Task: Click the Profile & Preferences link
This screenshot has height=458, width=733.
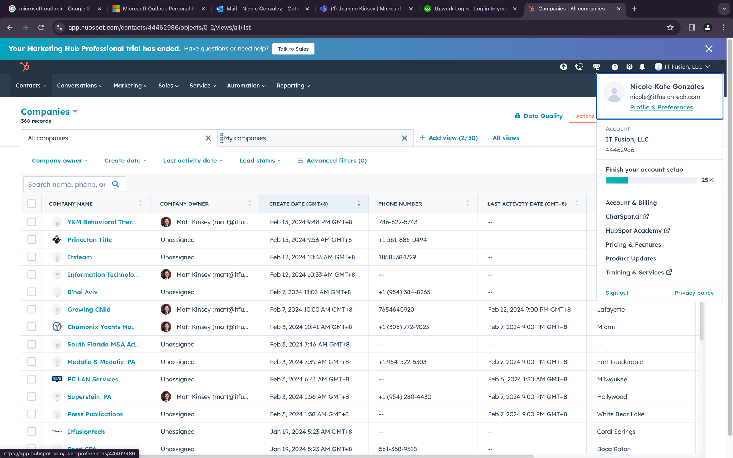Action: pyautogui.click(x=661, y=107)
